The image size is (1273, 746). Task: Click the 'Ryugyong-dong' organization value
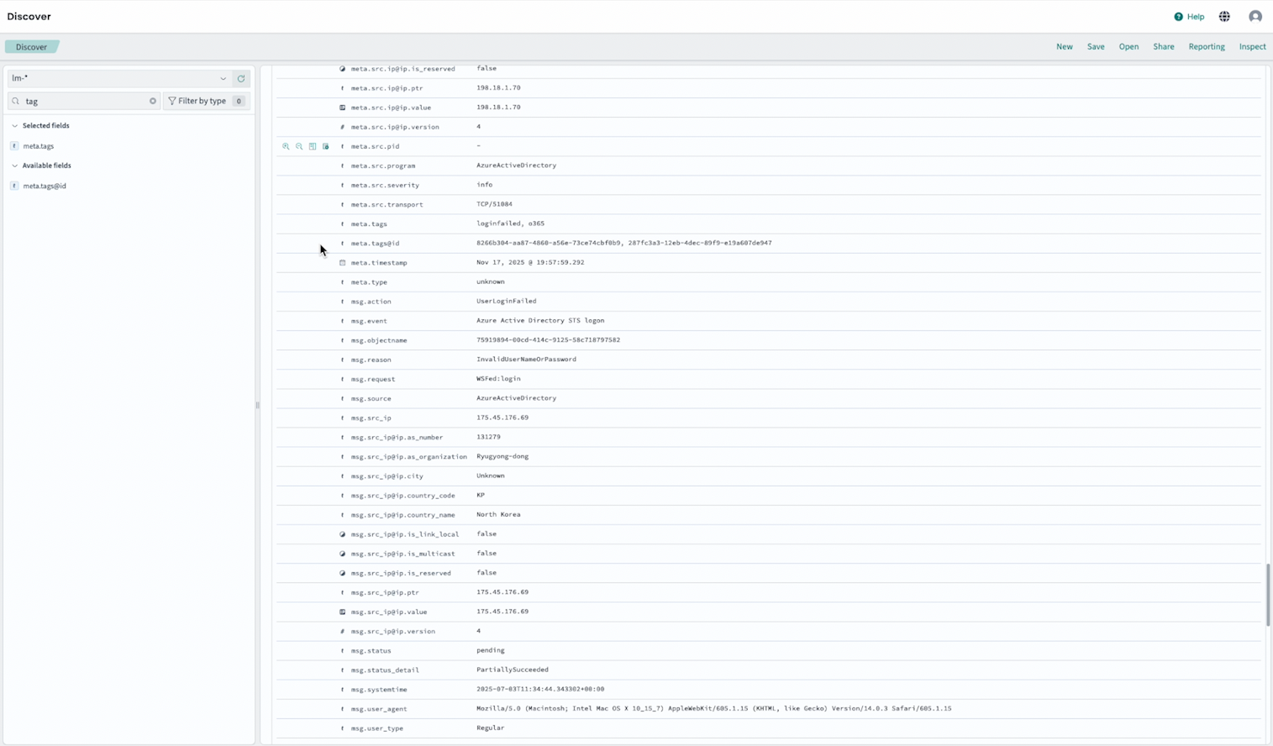click(502, 456)
